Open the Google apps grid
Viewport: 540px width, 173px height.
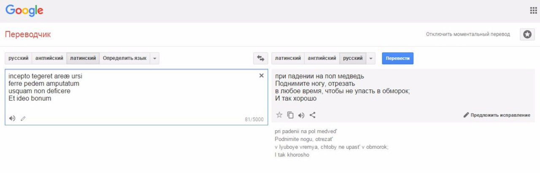[533, 10]
